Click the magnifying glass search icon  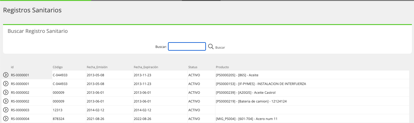(211, 46)
